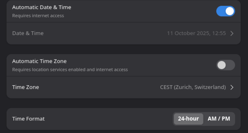Click the CEST (Zurich, Switzerland) value
Screen dimensions: 248x133
193,87
